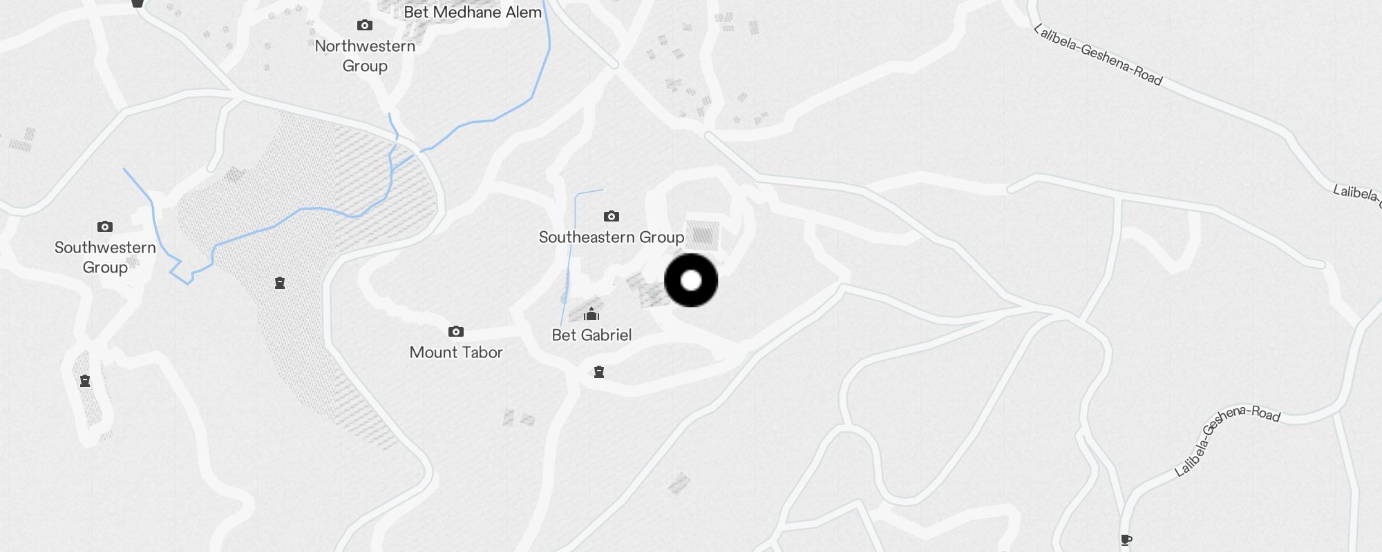The image size is (1382, 552).
Task: Click the monument icon south of Southwestern Group
Action: pos(85,381)
